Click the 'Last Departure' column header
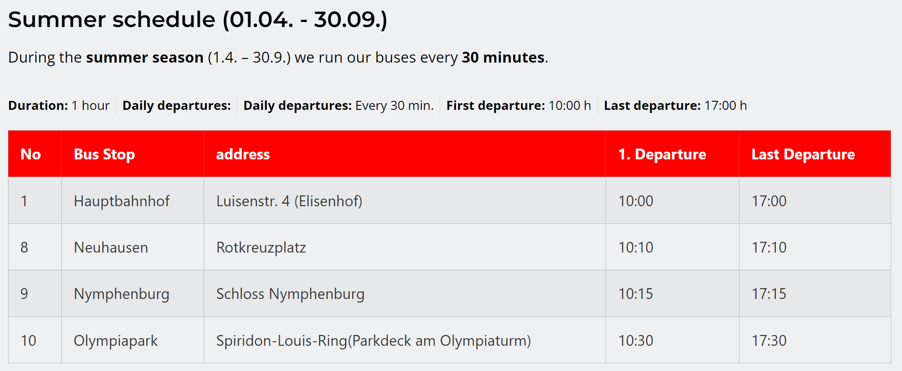Screen dimensions: 902x371 [x=803, y=154]
